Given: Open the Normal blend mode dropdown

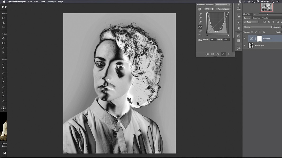Looking at the screenshot, I should 258,27.
